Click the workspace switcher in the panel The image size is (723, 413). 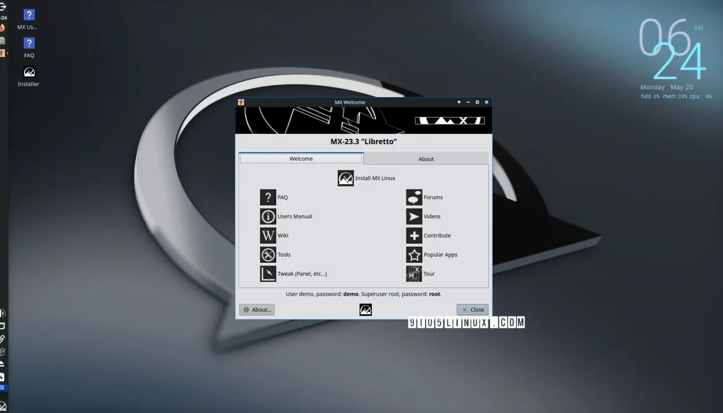pyautogui.click(x=3, y=387)
